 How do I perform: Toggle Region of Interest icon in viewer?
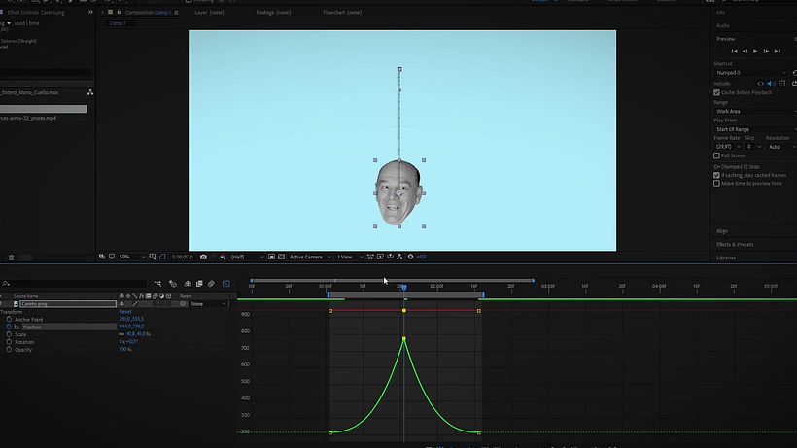point(271,257)
